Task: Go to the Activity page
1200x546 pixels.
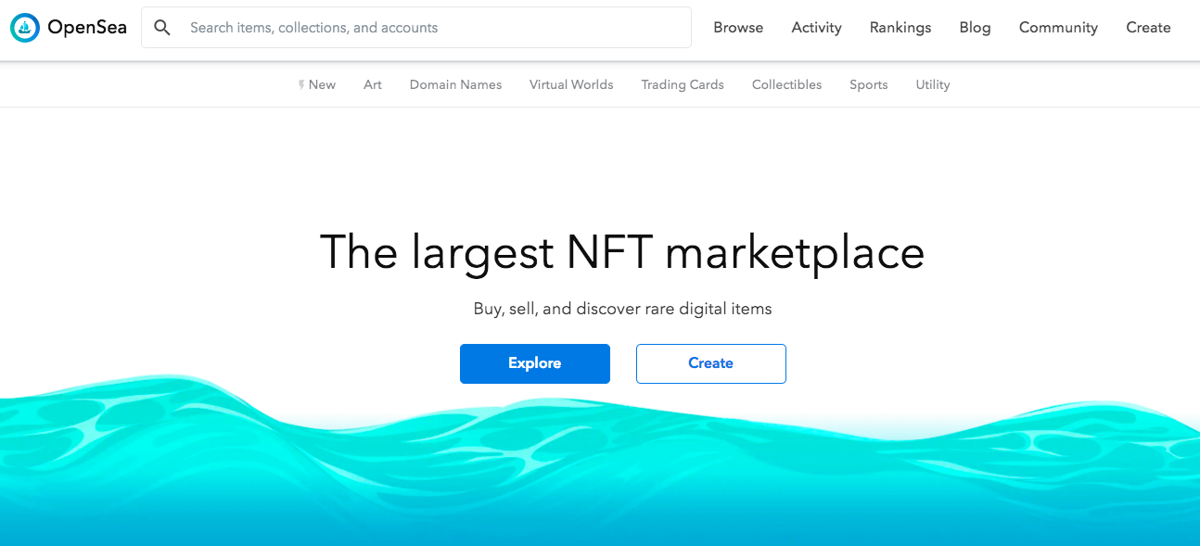Action: pyautogui.click(x=816, y=28)
